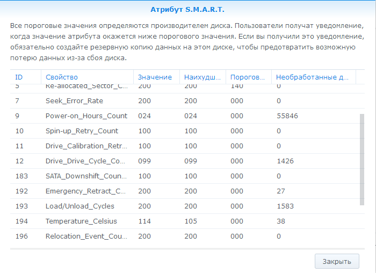Viewport: 376px width, 273px height.
Task: Select the Load/Unload_Cycles row
Action: click(80, 206)
